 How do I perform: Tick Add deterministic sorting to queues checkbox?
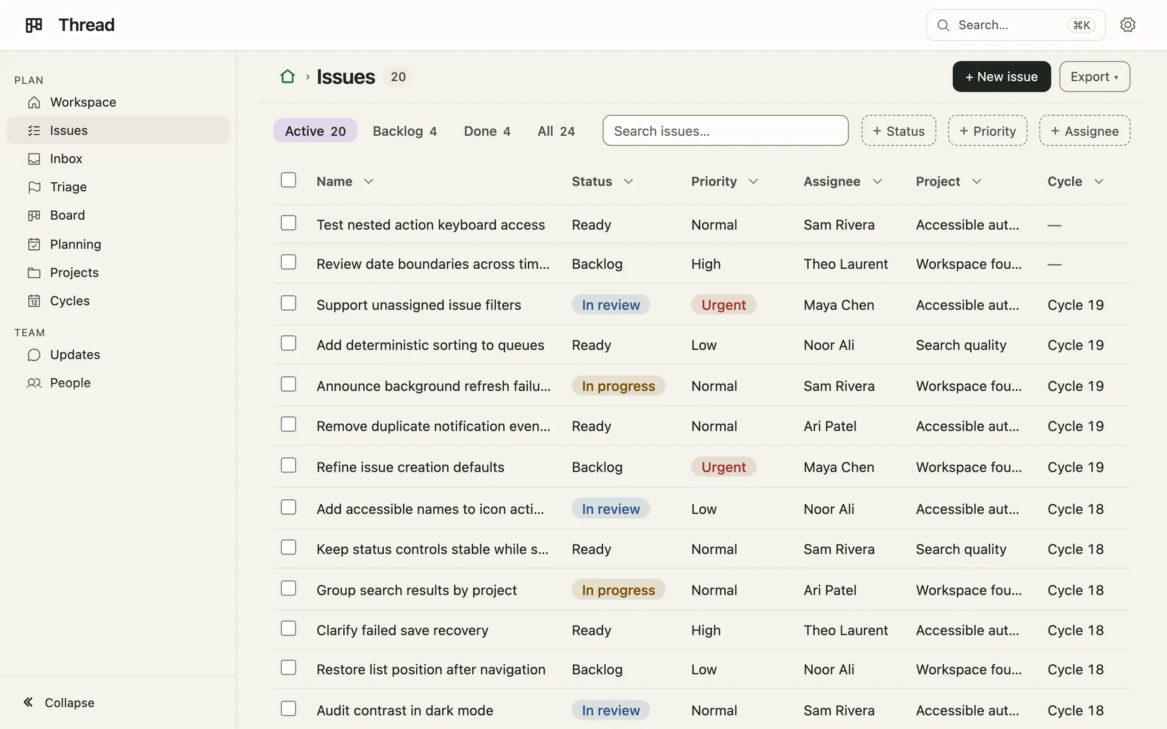tap(289, 343)
